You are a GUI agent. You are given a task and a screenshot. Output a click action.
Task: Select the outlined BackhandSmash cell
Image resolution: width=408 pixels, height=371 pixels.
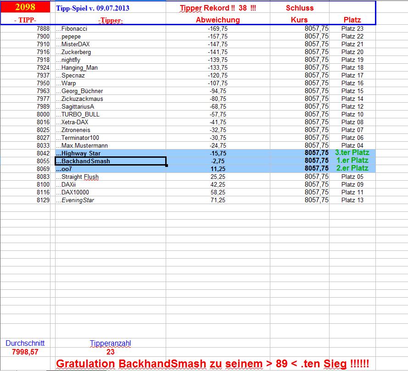(x=110, y=161)
